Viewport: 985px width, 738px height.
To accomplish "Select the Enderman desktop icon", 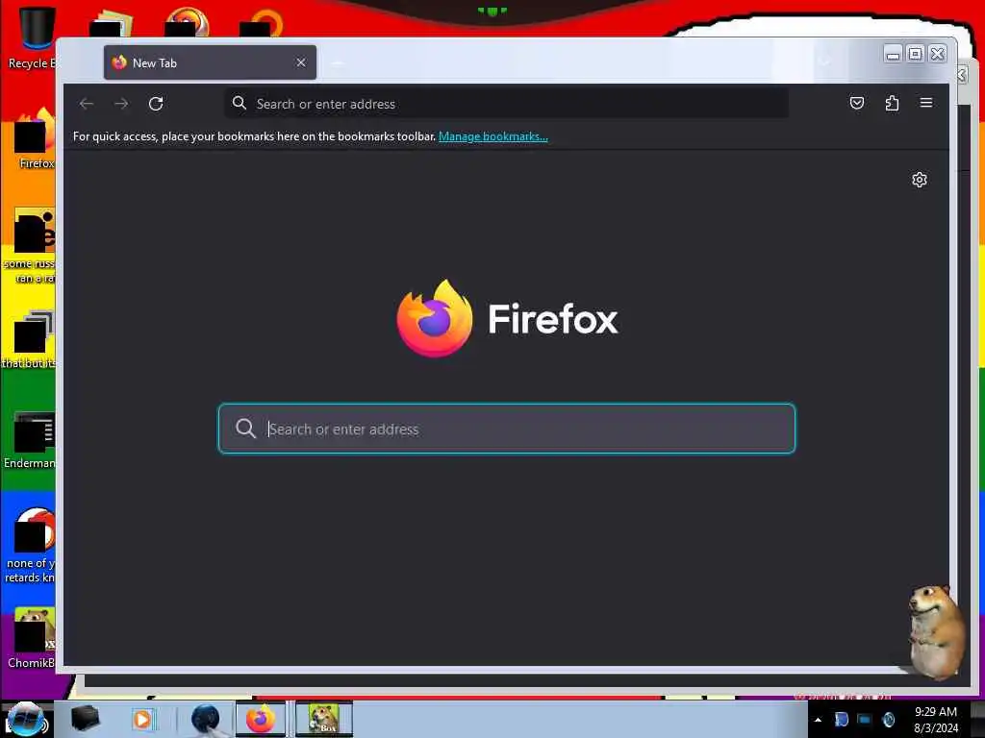I will click(30, 440).
